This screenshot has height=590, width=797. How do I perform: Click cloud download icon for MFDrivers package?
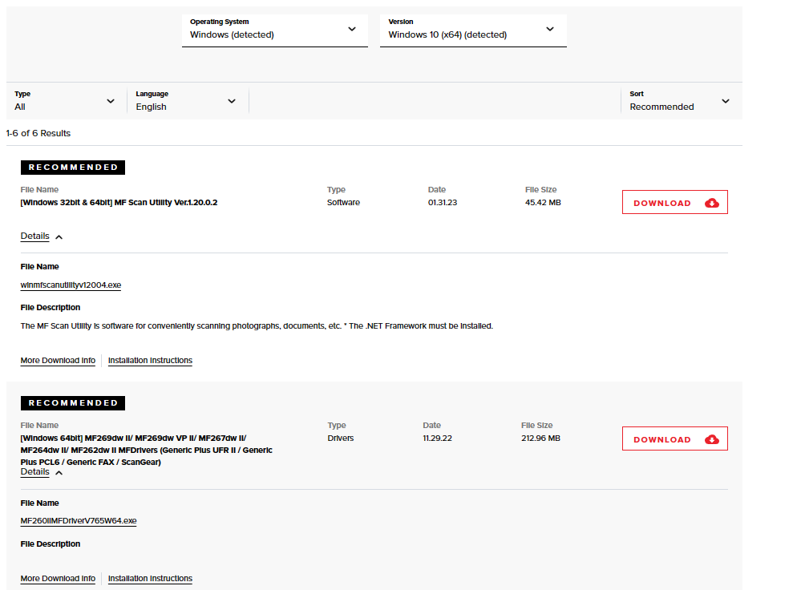click(x=711, y=439)
